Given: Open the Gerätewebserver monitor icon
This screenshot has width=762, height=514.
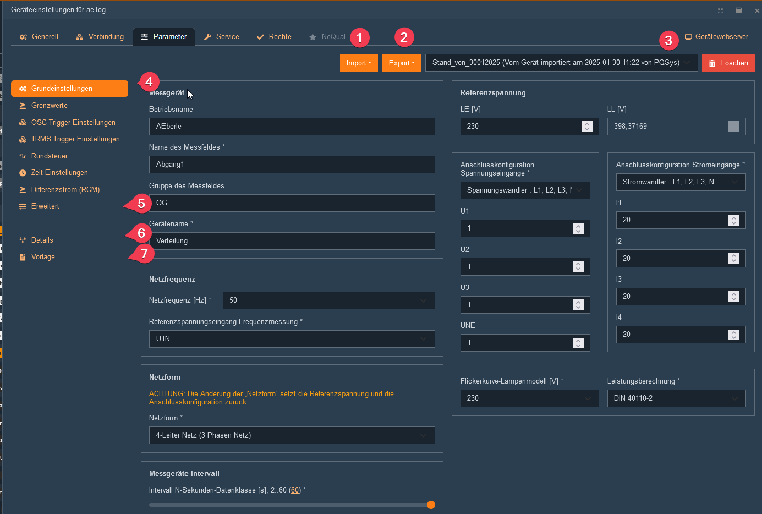Looking at the screenshot, I should click(688, 37).
